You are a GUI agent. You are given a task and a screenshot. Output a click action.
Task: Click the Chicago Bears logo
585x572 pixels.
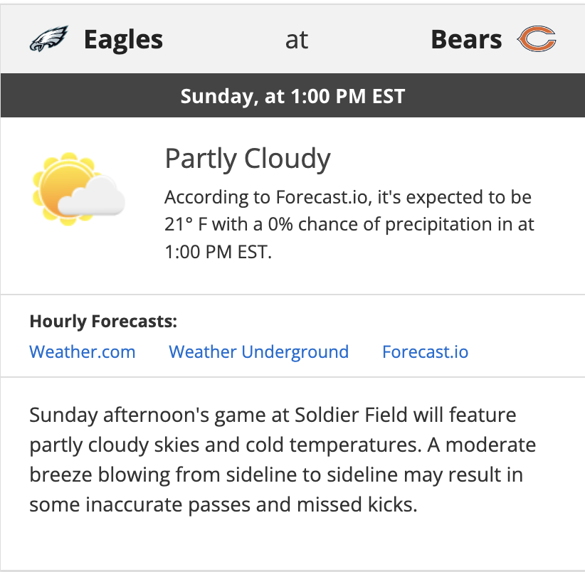pos(536,40)
